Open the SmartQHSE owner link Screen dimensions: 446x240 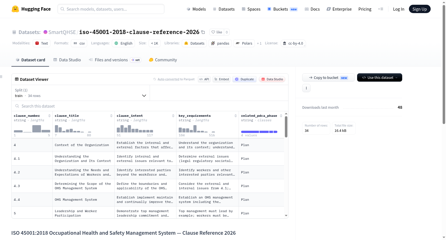point(62,32)
